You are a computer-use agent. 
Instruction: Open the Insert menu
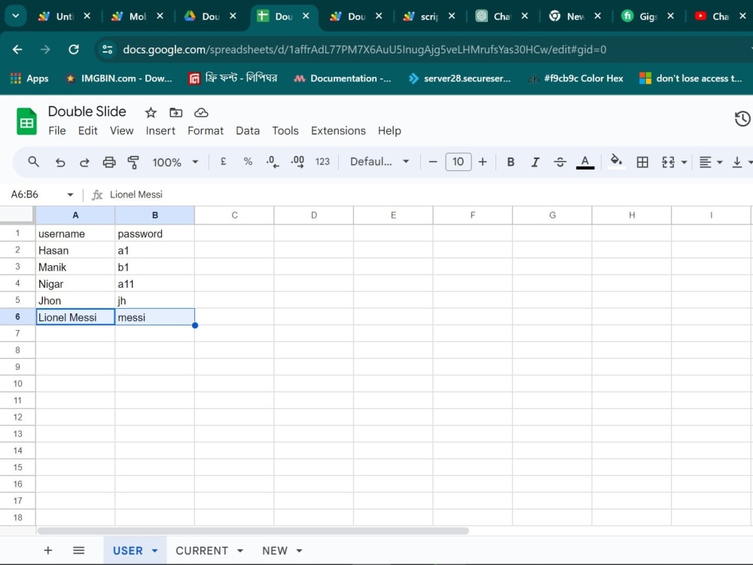pos(160,130)
